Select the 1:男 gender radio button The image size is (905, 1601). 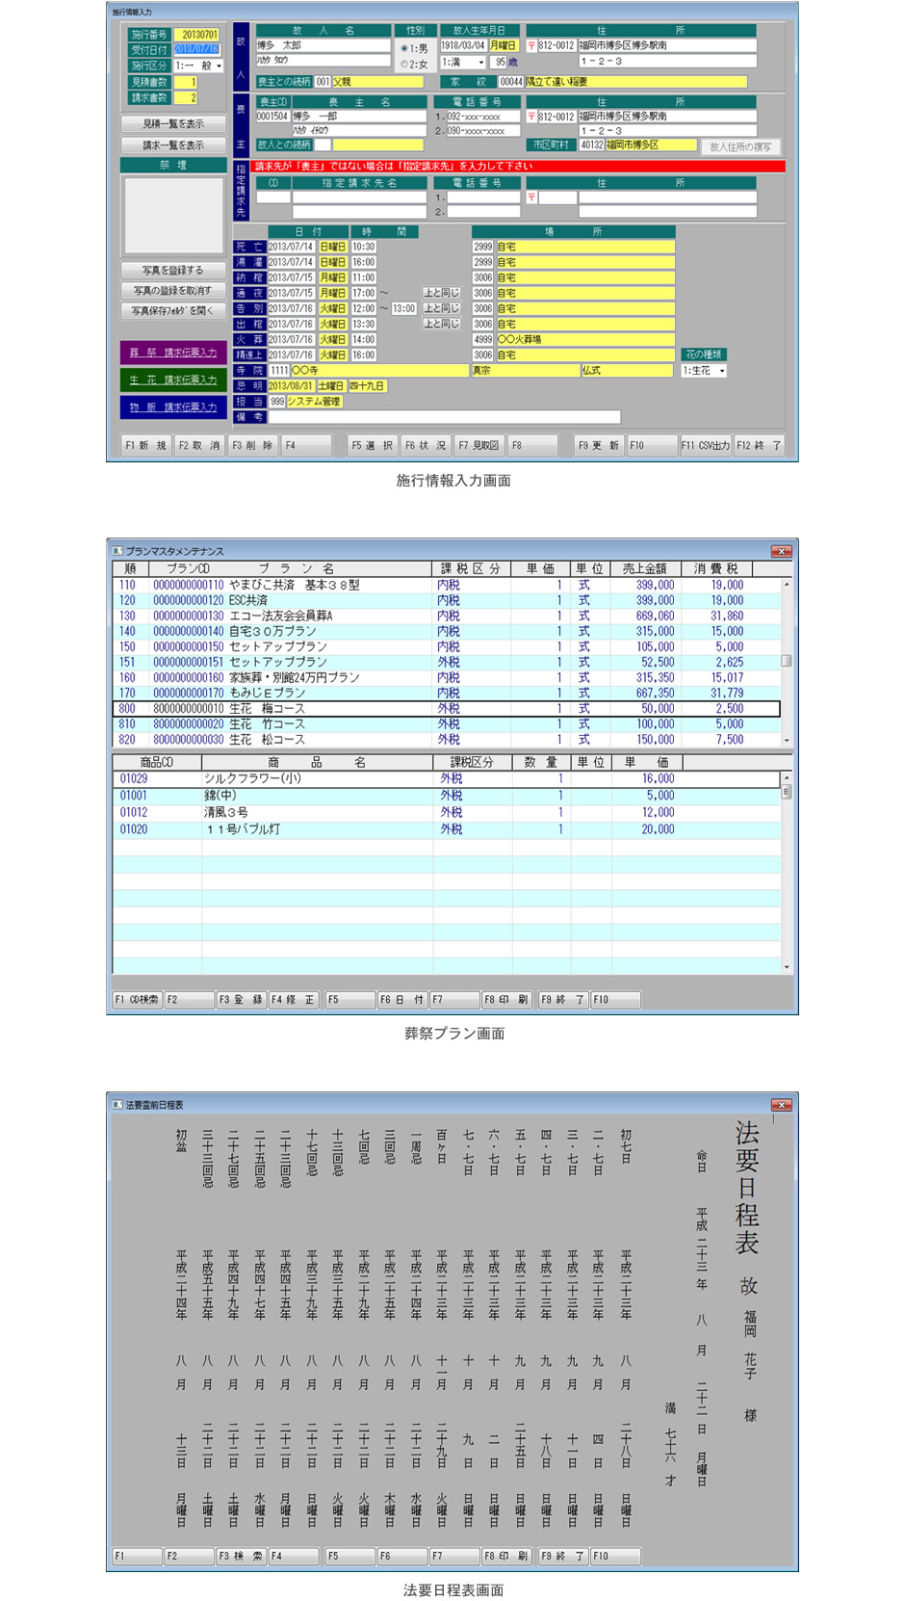coord(404,48)
